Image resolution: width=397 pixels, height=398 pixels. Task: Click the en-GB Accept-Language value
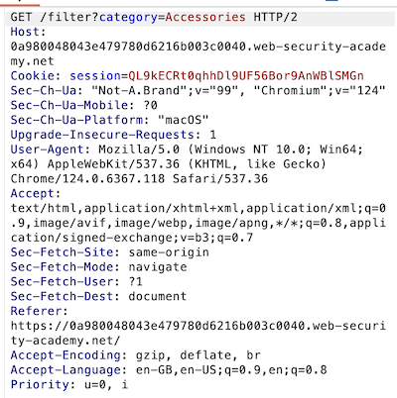[154, 370]
